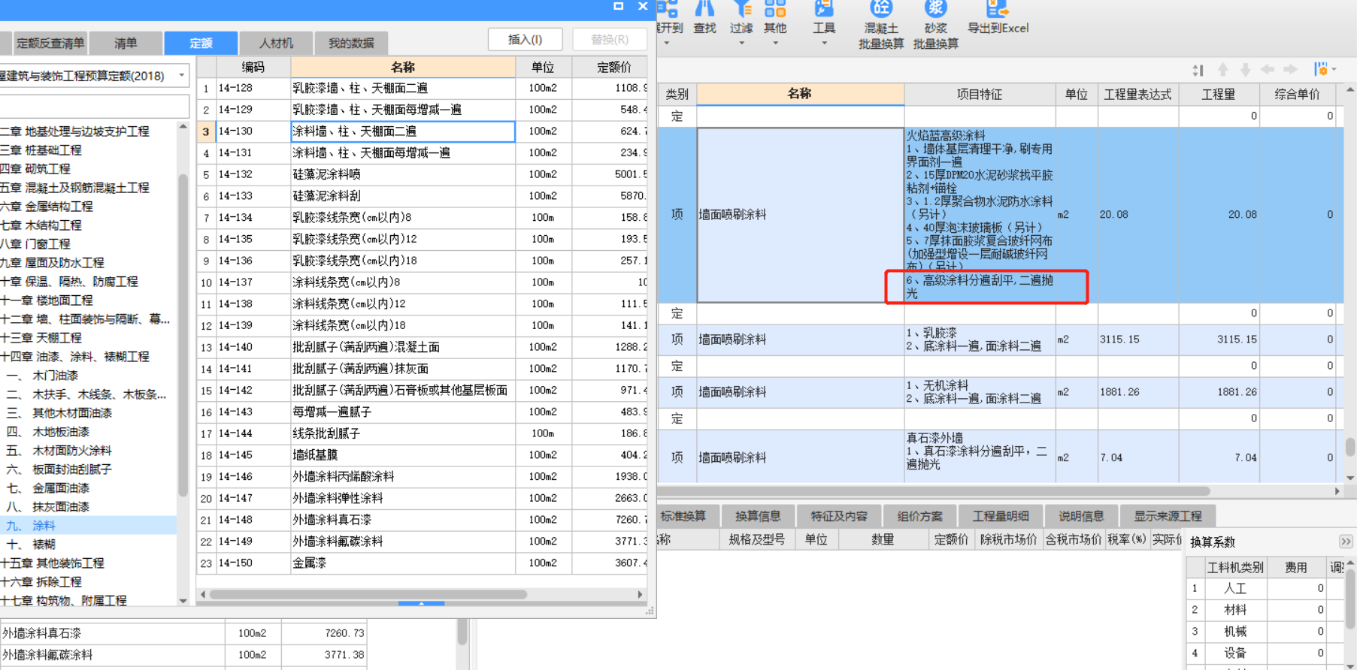Viewport: 1357px width, 670px height.
Task: Click the move left arrow icon
Action: [x=1268, y=70]
